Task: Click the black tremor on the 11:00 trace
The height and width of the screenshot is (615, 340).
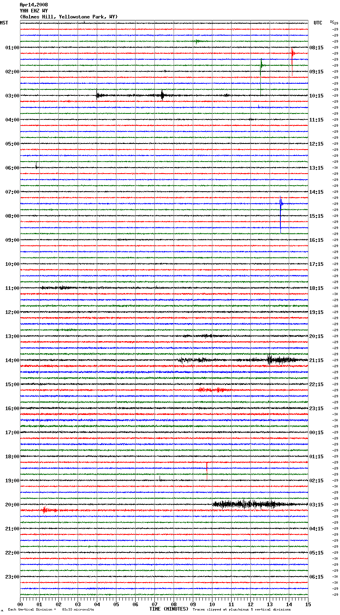Action: 58,287
